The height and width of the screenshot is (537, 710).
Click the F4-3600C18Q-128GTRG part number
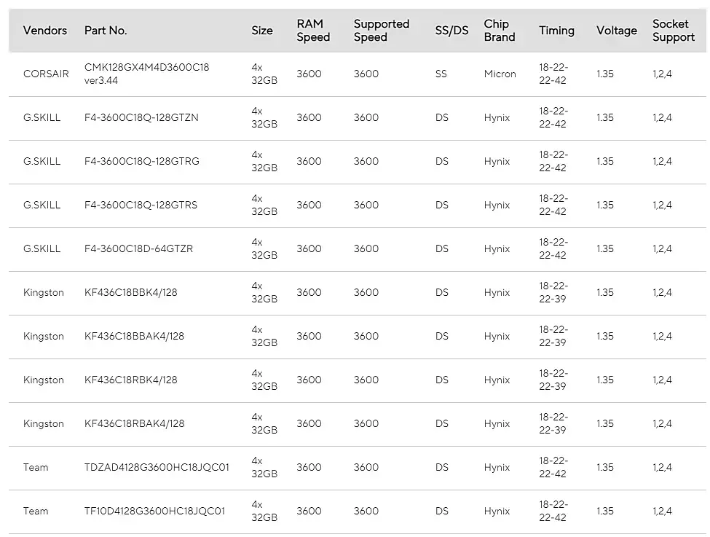141,161
